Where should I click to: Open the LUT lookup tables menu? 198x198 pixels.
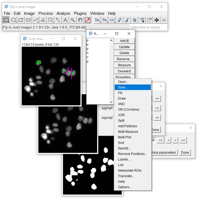click(x=112, y=20)
